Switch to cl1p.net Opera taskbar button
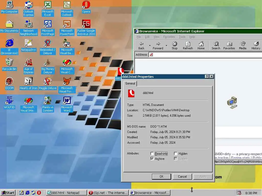The height and width of the screenshot is (196, 262). (108, 193)
